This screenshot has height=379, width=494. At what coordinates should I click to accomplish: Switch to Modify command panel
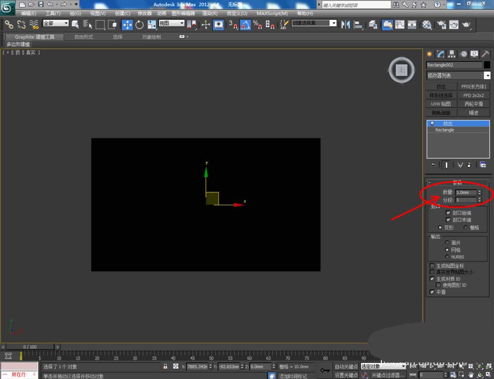pos(441,54)
